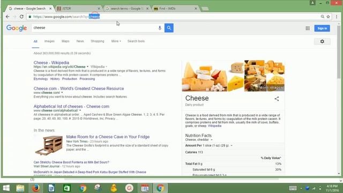The image size is (343, 193).
Task: Click the on-screen keyboard tray icon
Action: point(293,188)
